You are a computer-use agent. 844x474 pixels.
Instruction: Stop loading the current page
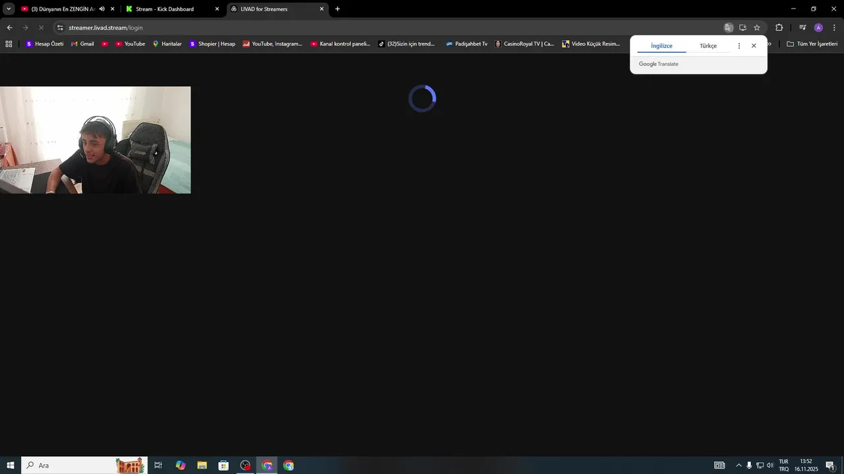pos(41,28)
